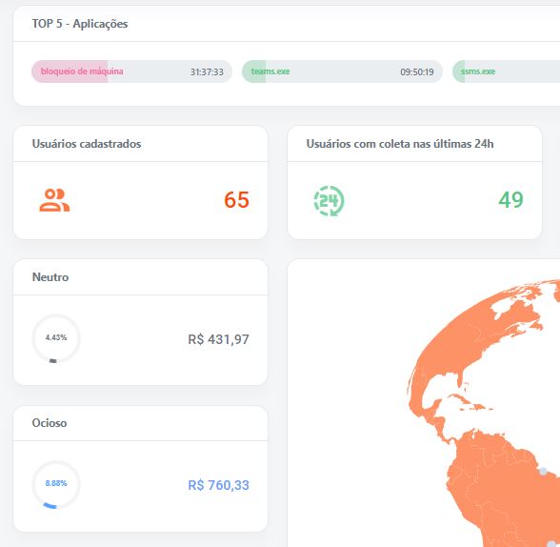Screen dimensions: 560x547
Task: Click the Neutro 4.43% circular gauge
Action: pyautogui.click(x=56, y=338)
